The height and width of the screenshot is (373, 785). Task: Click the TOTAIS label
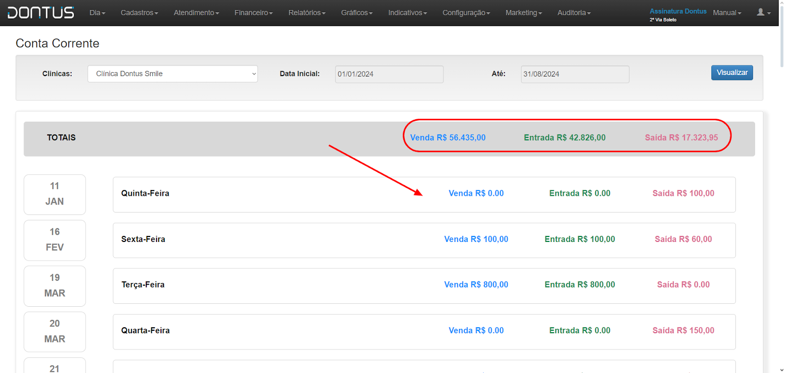point(61,137)
